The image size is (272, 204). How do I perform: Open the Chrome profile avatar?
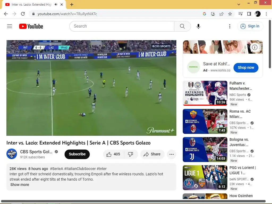[258, 14]
